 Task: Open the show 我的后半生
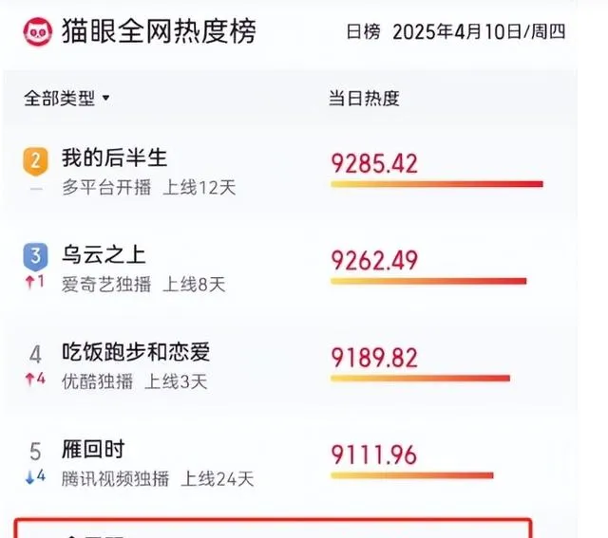pos(114,158)
